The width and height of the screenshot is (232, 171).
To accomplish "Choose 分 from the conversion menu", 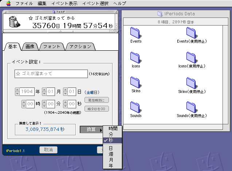I will (113, 135).
